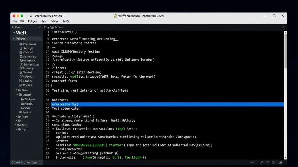Click the macOS-style red close dot

[x=14, y=16]
